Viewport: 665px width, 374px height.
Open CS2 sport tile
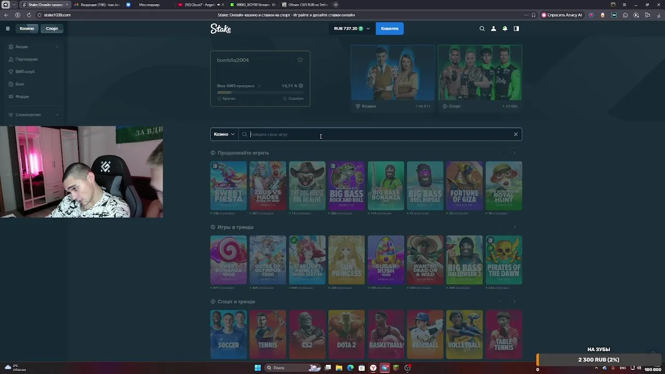pyautogui.click(x=307, y=335)
